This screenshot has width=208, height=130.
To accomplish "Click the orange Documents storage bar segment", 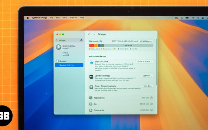I will pyautogui.click(x=96, y=45).
